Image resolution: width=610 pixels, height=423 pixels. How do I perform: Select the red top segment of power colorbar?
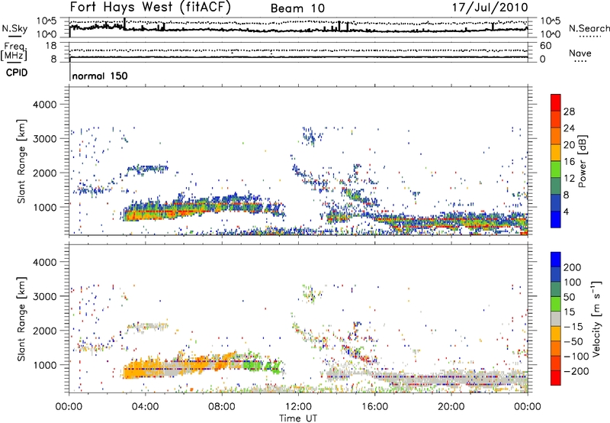click(556, 102)
